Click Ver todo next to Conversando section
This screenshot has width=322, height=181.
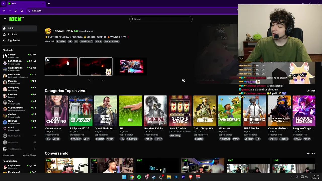pos(311,153)
